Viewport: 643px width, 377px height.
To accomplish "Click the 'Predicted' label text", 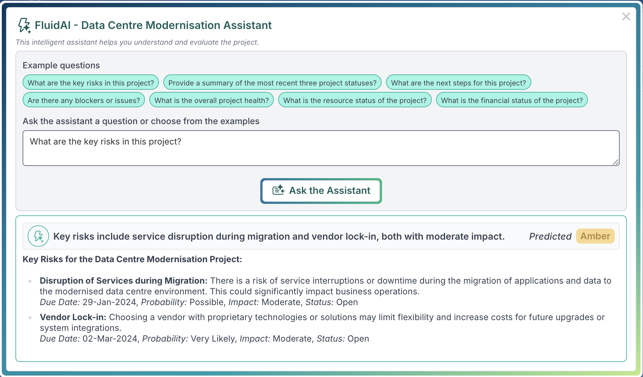I will click(x=550, y=236).
